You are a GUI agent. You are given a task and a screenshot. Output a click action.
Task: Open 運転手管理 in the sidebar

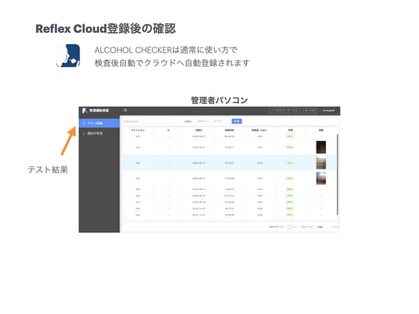click(x=99, y=133)
